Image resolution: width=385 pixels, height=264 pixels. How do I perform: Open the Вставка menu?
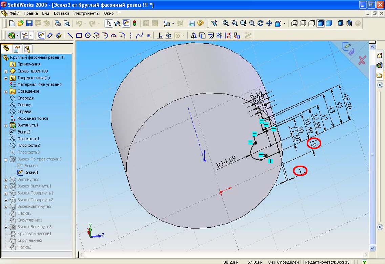pyautogui.click(x=61, y=13)
